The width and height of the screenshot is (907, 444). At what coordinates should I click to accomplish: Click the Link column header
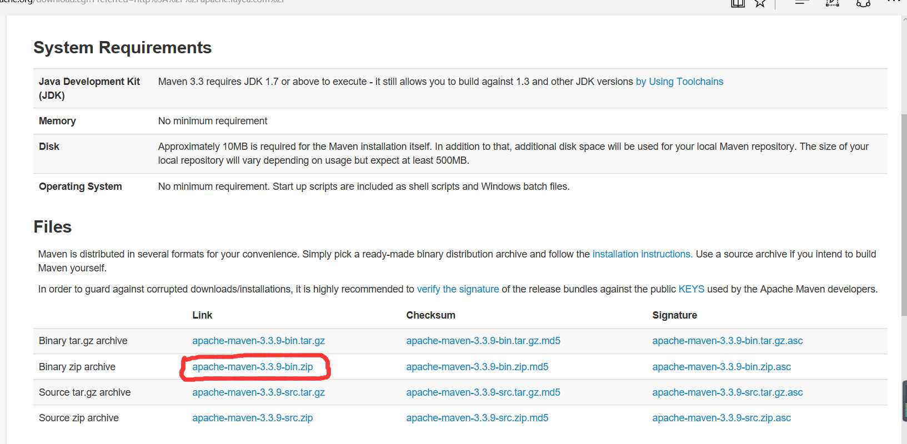point(202,315)
